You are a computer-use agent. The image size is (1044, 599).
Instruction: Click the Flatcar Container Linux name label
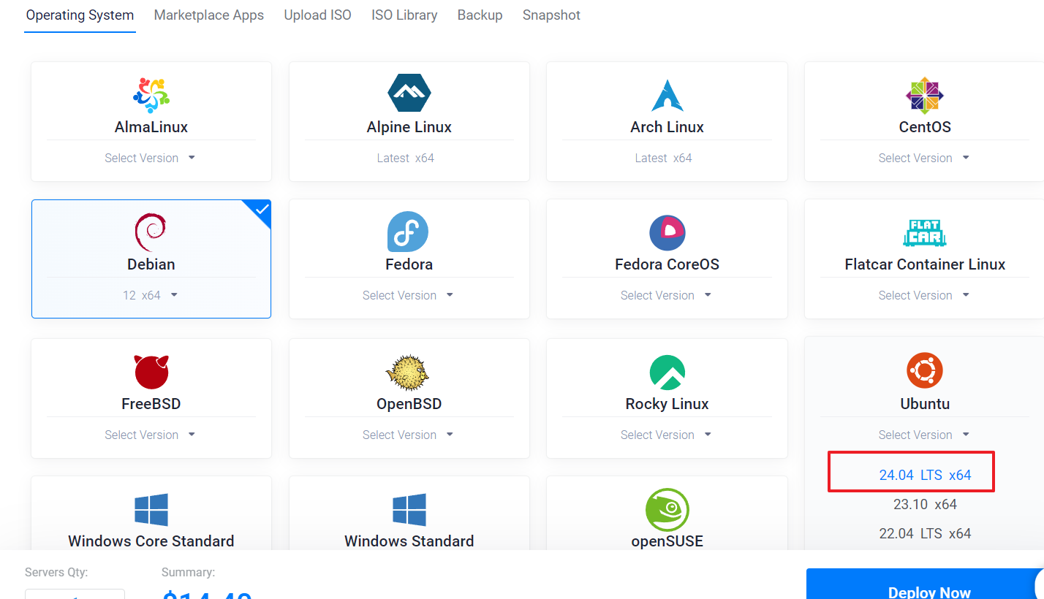(925, 264)
